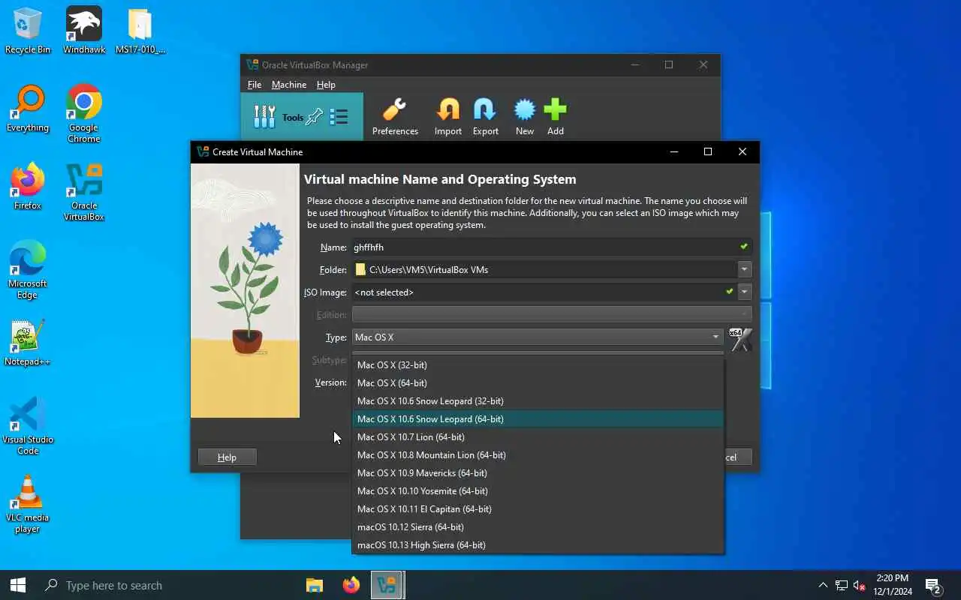Open Recycle Bin desktop icon
Viewport: 961px width, 600px height.
28,31
